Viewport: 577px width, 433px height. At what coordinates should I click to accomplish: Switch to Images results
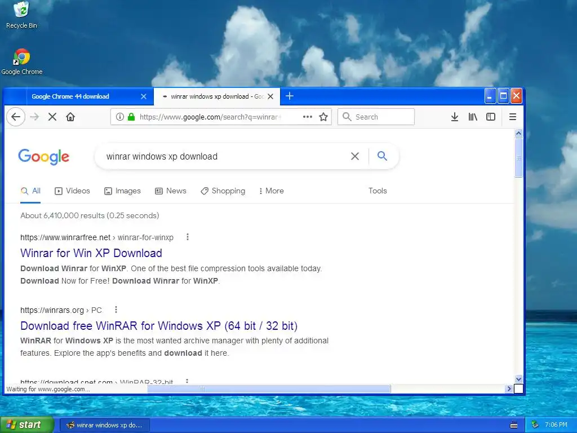(122, 191)
